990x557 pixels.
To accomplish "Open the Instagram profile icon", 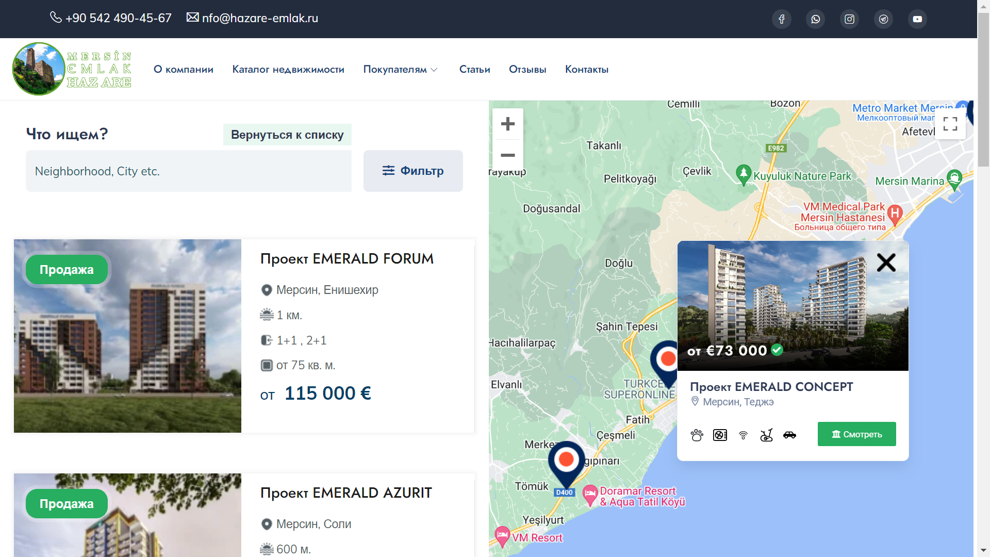I will click(x=849, y=19).
